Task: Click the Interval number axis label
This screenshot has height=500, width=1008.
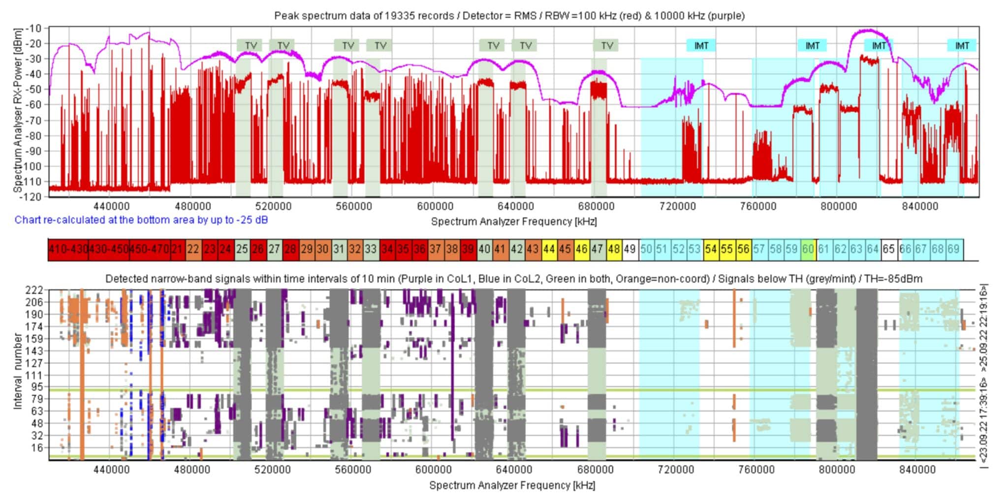Action: [x=18, y=372]
